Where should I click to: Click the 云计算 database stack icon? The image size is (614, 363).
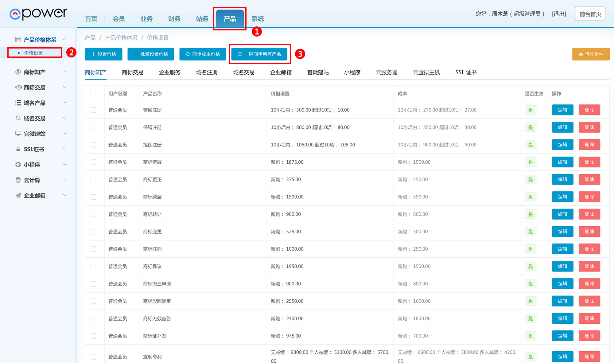[x=18, y=180]
